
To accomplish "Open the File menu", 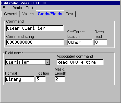I will click(x=6, y=8).
